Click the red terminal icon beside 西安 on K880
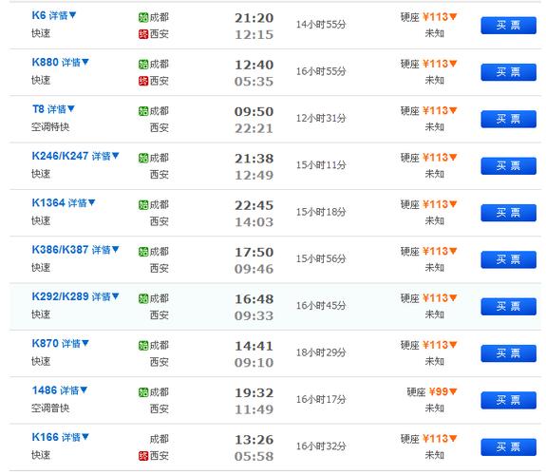 click(x=143, y=81)
